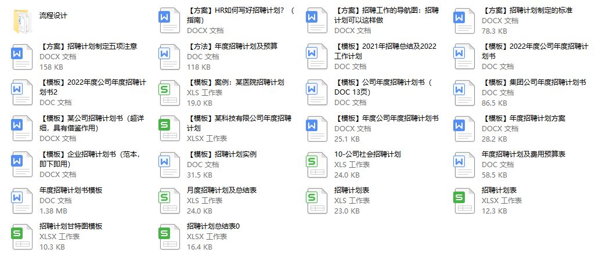Select the spreadsheet icon of 招聘计划总结表0
Image resolution: width=603 pixels, height=260 pixels.
pos(169,237)
